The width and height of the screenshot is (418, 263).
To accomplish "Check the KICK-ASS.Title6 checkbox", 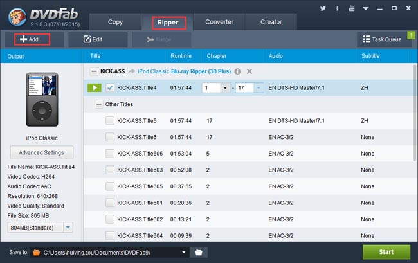I will 110,137.
